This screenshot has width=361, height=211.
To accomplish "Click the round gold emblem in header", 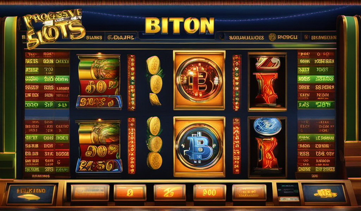I will click(272, 37).
